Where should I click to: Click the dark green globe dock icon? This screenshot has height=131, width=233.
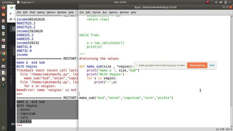[3, 86]
